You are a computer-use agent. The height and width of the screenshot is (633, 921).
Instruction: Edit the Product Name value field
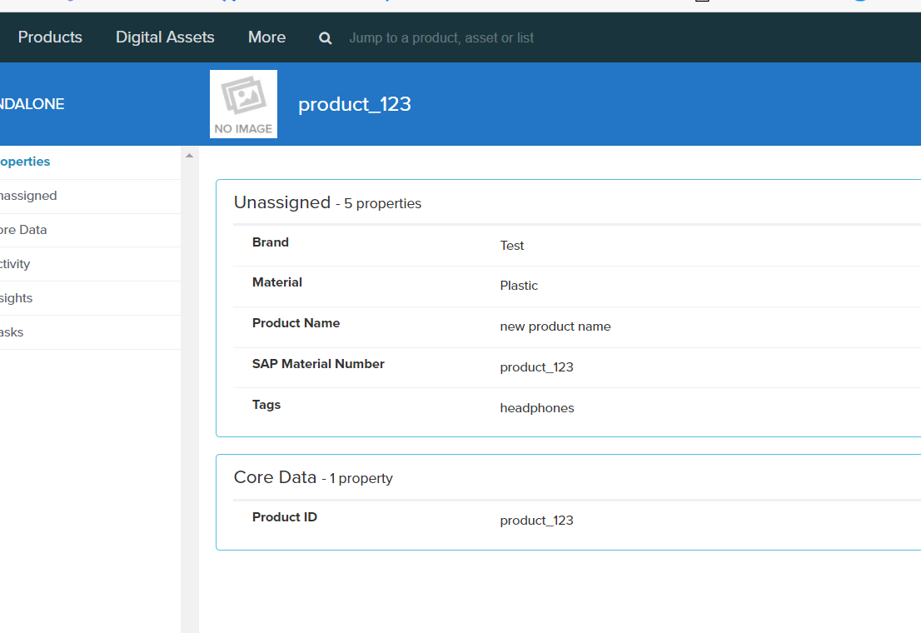click(x=555, y=326)
